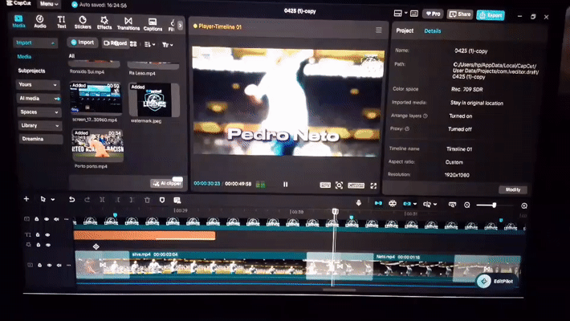Open the Transitions panel

click(x=128, y=23)
